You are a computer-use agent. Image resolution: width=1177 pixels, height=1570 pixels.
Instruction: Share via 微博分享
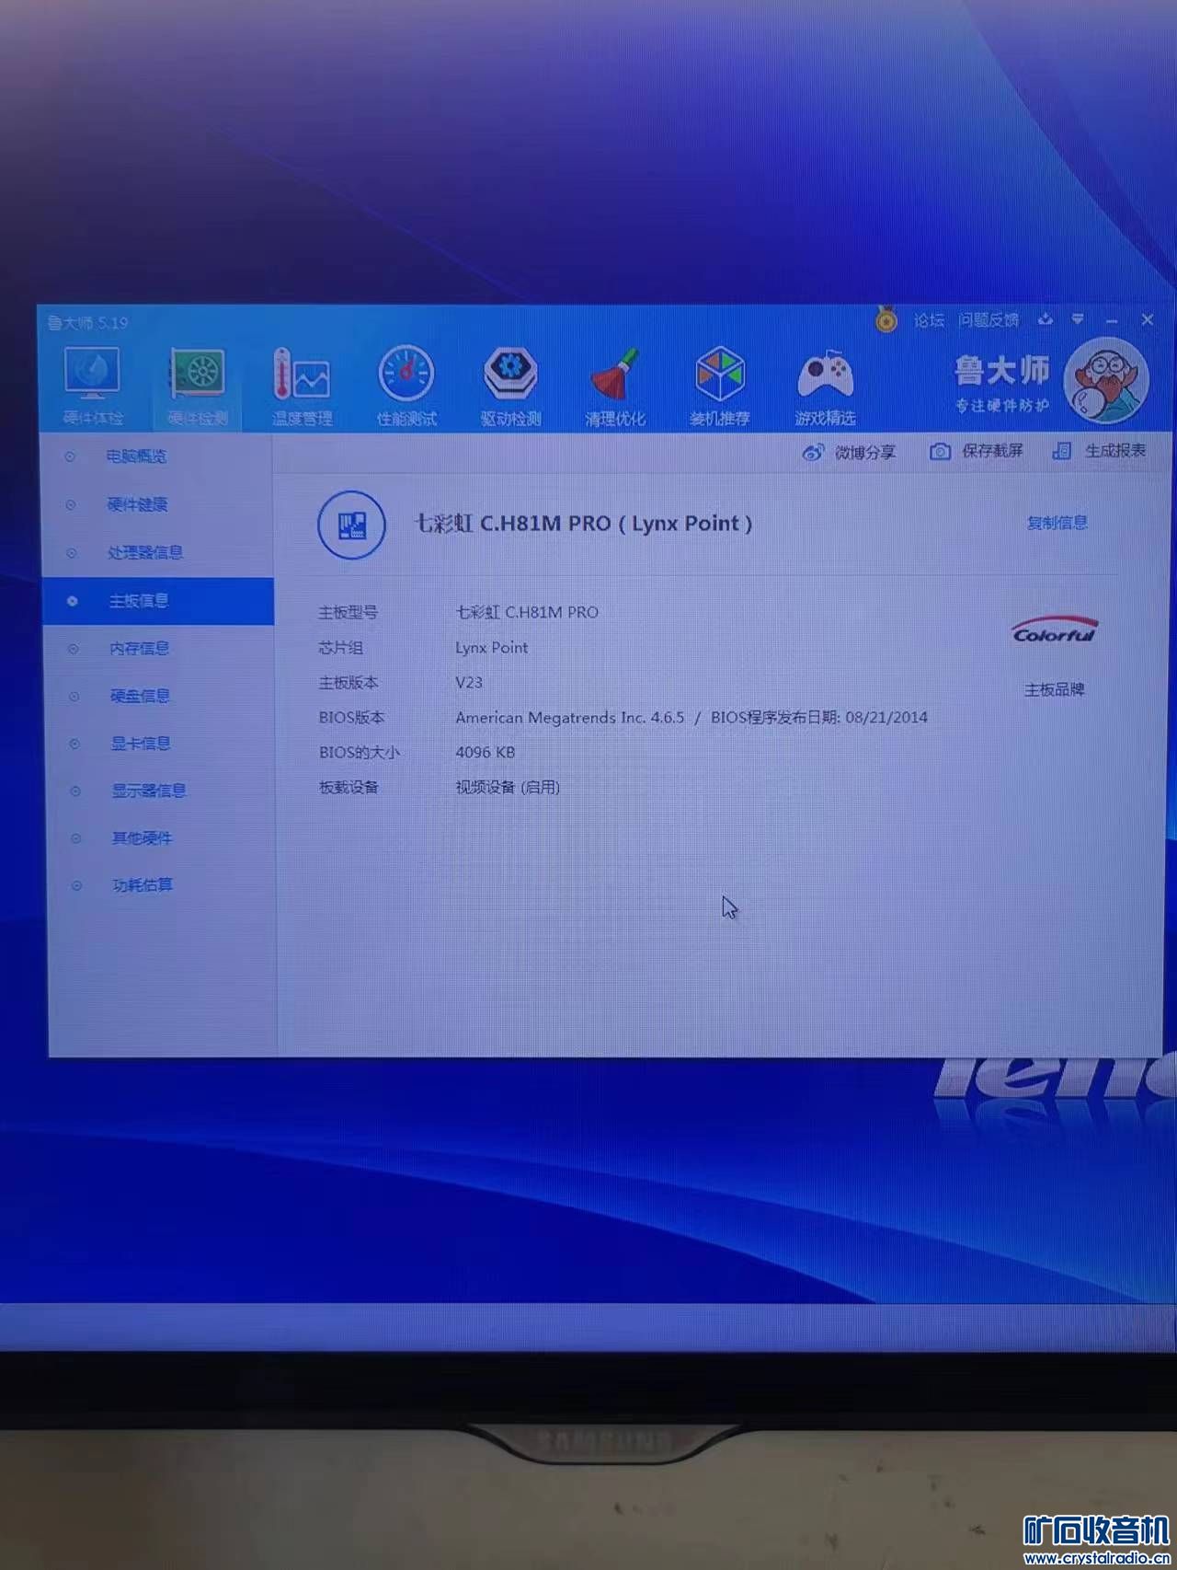coord(849,452)
